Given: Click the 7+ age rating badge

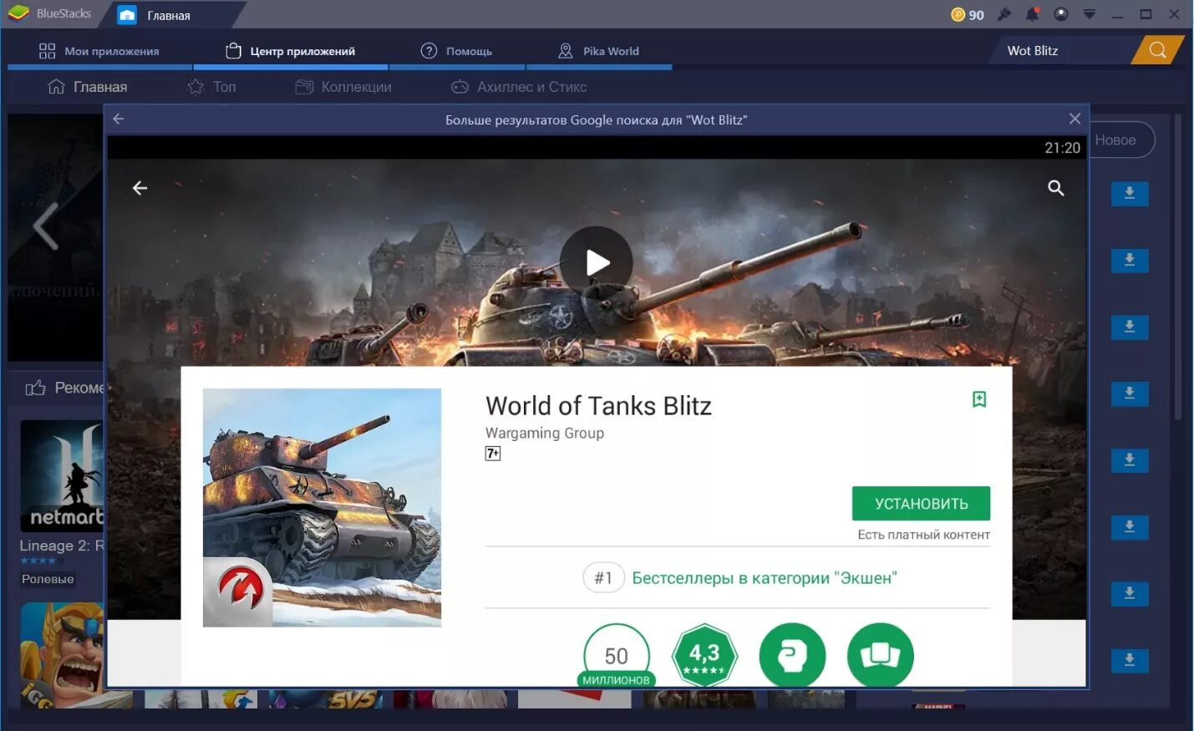Looking at the screenshot, I should click(493, 454).
